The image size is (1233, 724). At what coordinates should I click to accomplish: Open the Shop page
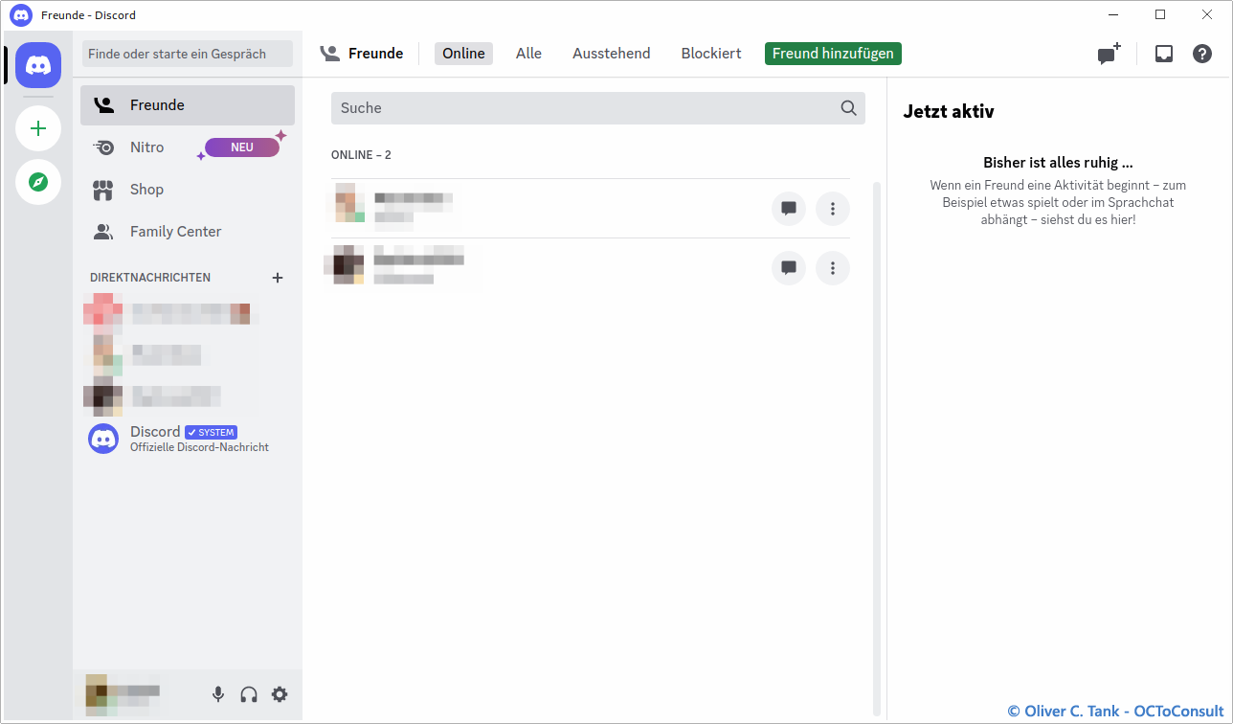[188, 190]
